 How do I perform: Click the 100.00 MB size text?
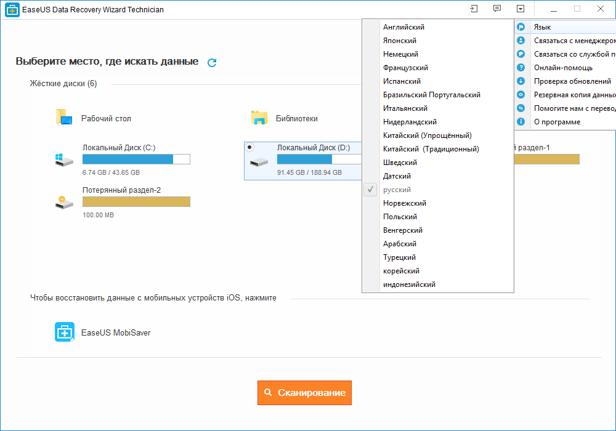(98, 215)
